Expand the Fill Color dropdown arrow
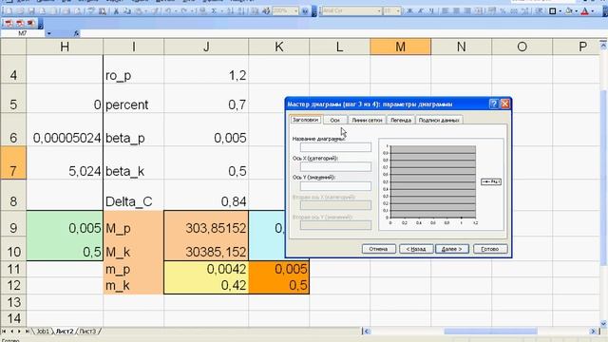 pyautogui.click(x=577, y=11)
